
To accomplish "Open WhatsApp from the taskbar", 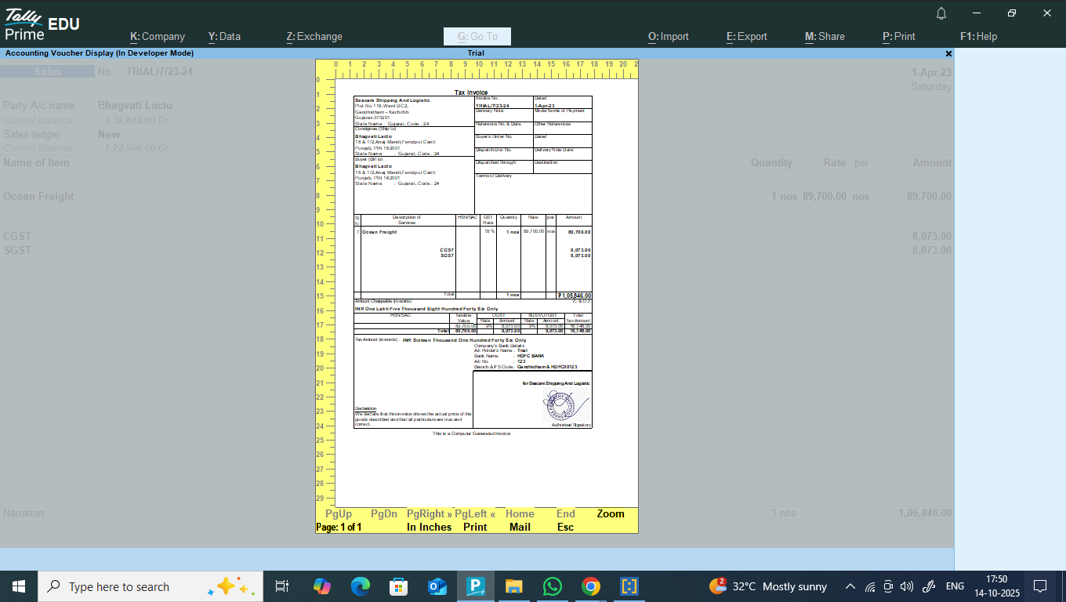I will point(552,586).
